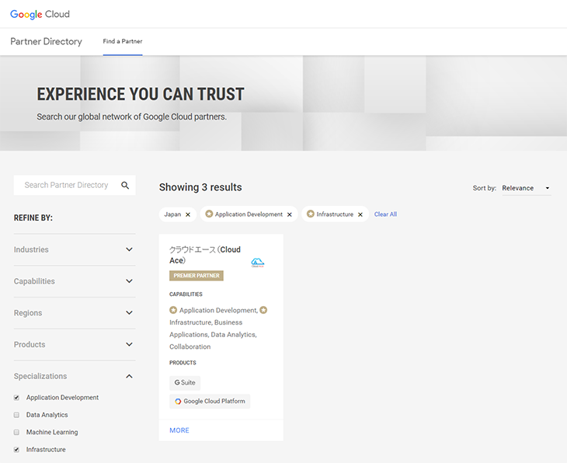Click the REFINE BY heading

click(x=33, y=218)
